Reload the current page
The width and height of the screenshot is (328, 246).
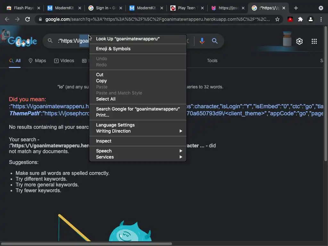click(x=28, y=19)
